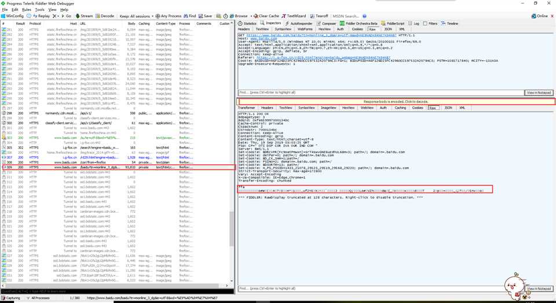Open the File menu
The height and width of the screenshot is (303, 556).
[x=5, y=10]
